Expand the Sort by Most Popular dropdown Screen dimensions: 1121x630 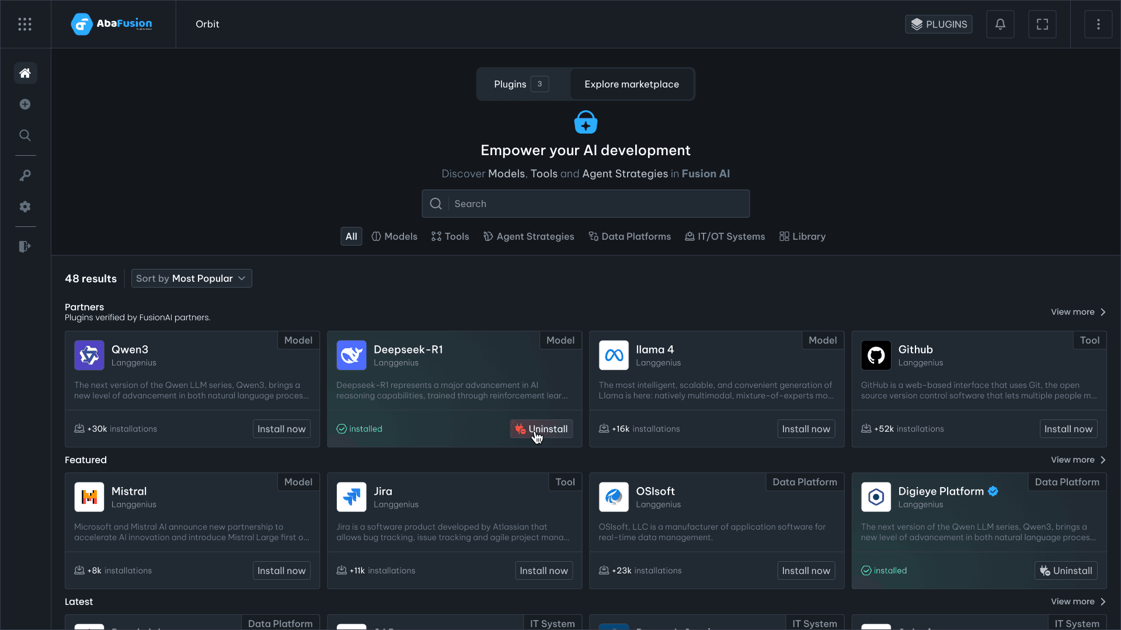coord(192,278)
